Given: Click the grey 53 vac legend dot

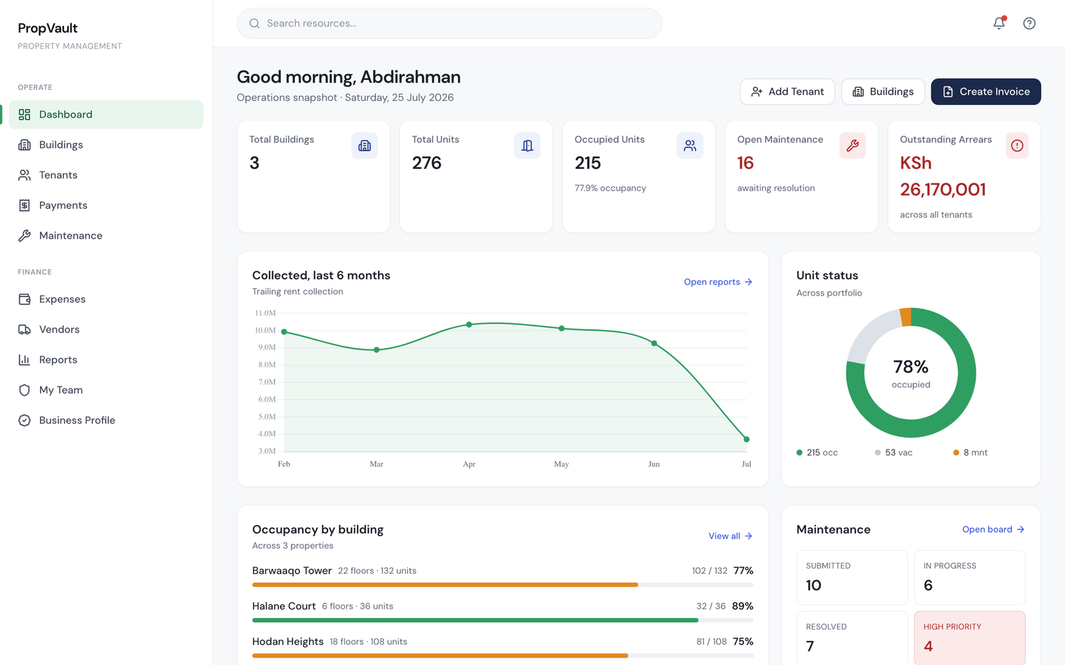Looking at the screenshot, I should (x=878, y=453).
